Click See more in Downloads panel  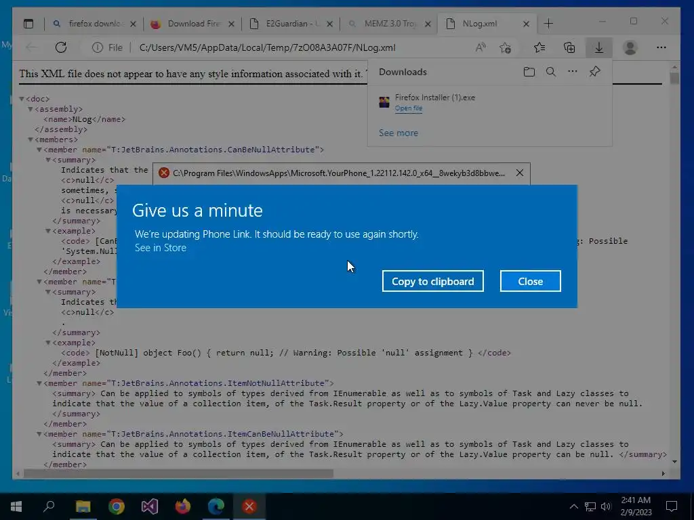point(399,133)
